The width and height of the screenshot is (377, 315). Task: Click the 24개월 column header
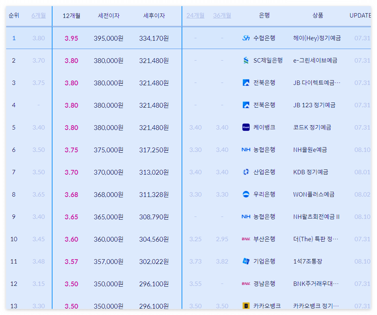(x=195, y=15)
